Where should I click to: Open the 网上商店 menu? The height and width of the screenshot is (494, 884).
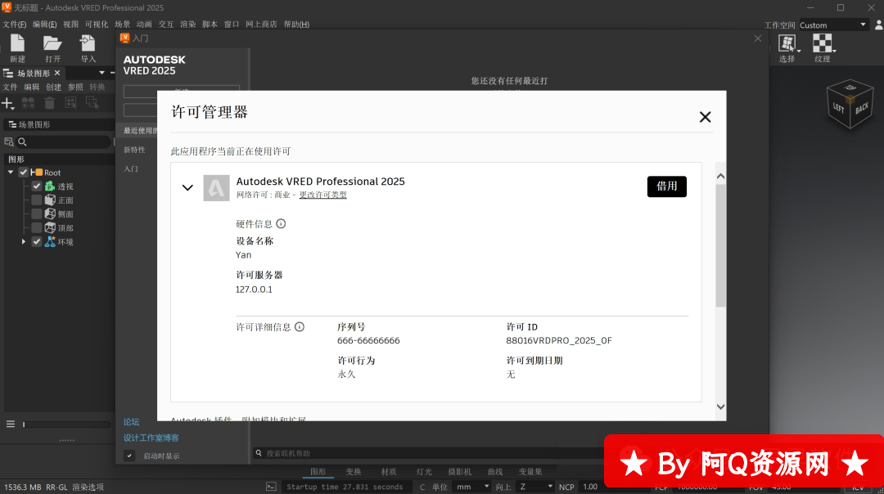point(261,25)
